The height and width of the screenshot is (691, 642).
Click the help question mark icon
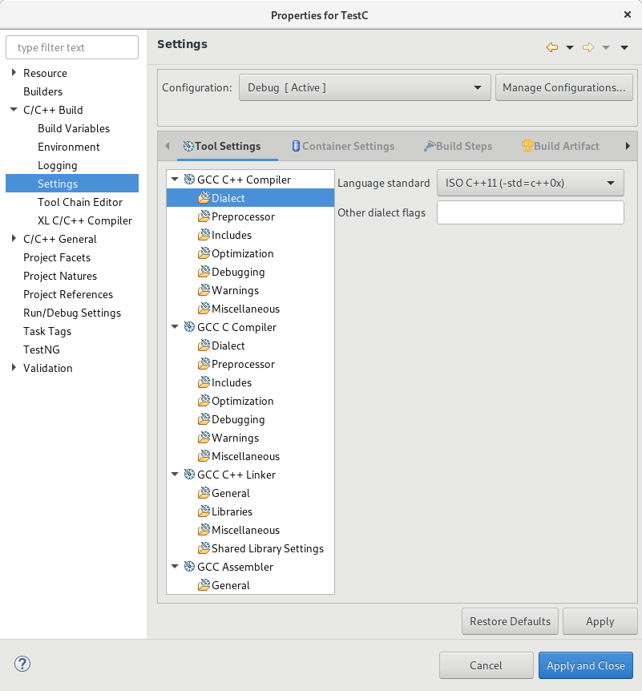click(22, 664)
